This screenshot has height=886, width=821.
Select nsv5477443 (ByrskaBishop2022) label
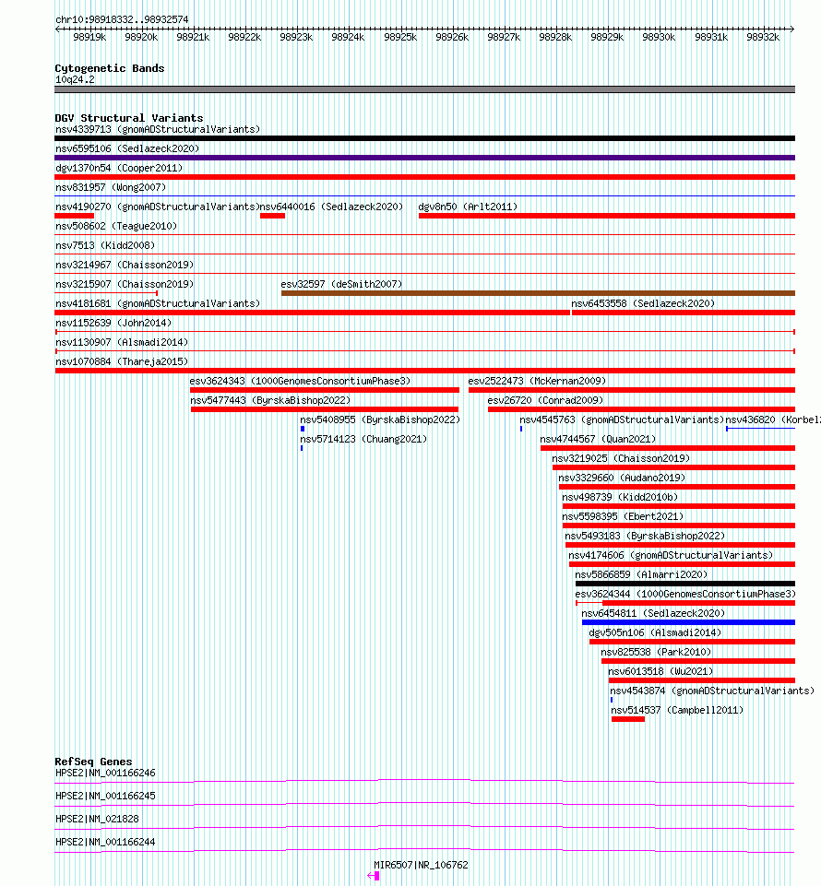(x=270, y=400)
